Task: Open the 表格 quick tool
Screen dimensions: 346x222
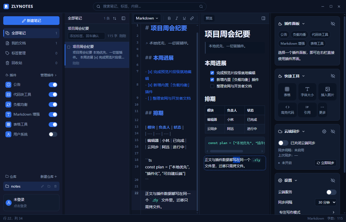Action: coord(287,92)
